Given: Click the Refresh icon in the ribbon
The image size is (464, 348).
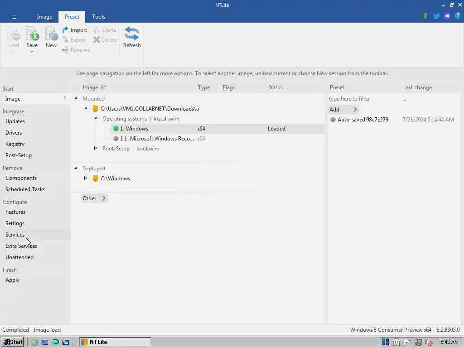Looking at the screenshot, I should coord(132,34).
